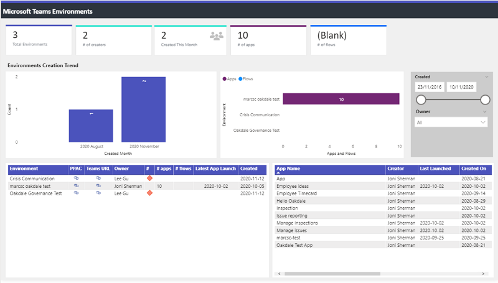Click PPAC link icon for marcsc oakdale test
The height and width of the screenshot is (283, 498).
[76, 185]
